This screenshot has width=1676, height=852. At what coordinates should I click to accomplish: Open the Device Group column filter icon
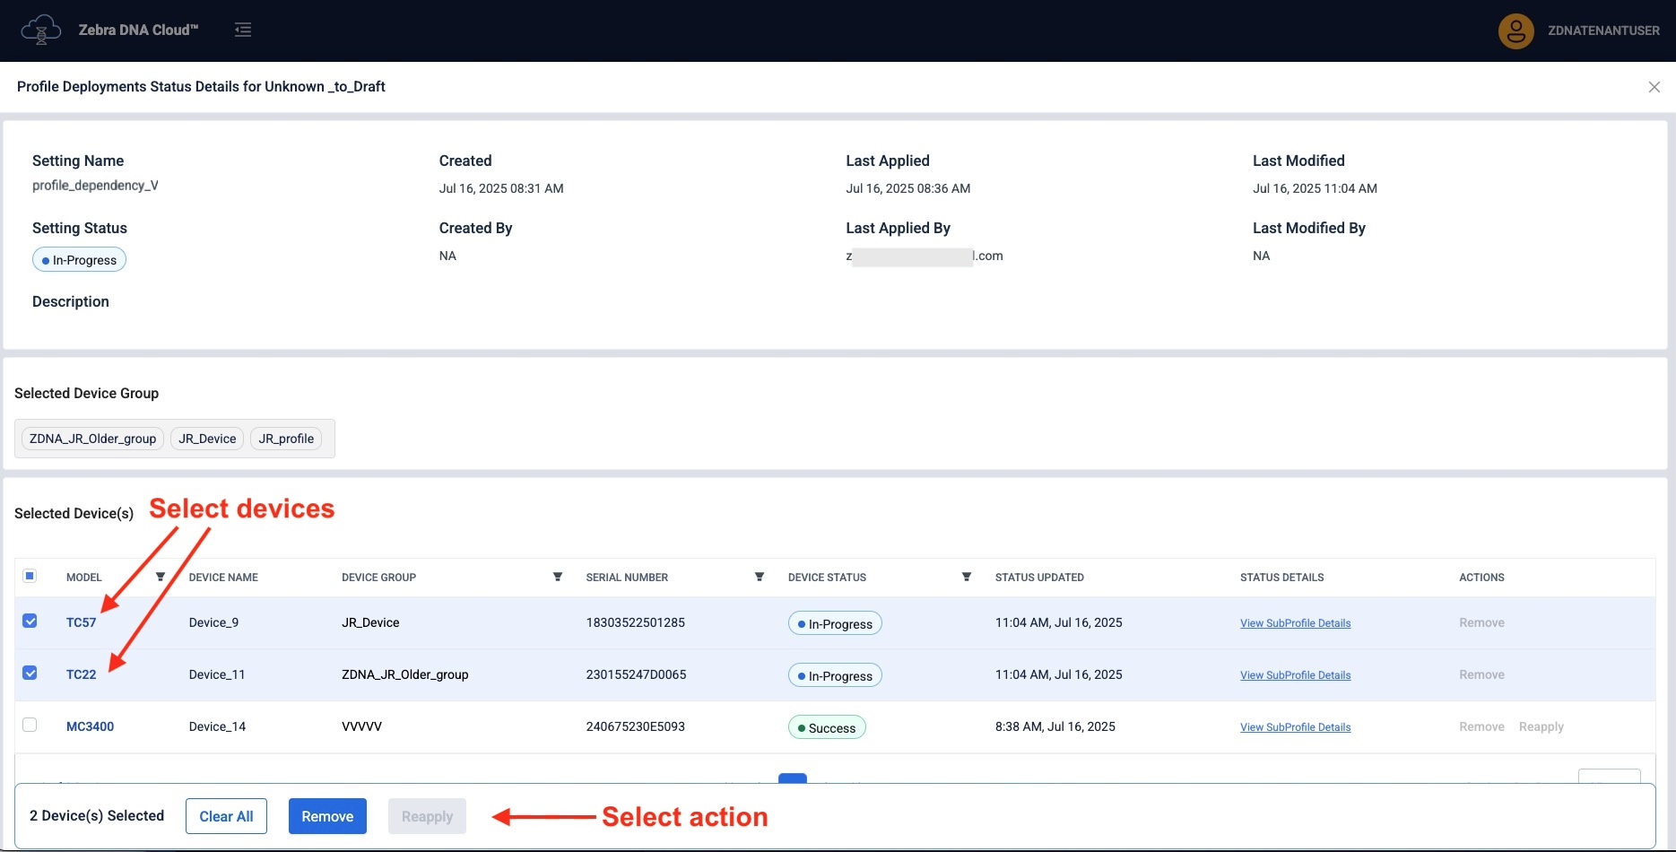[x=558, y=577]
